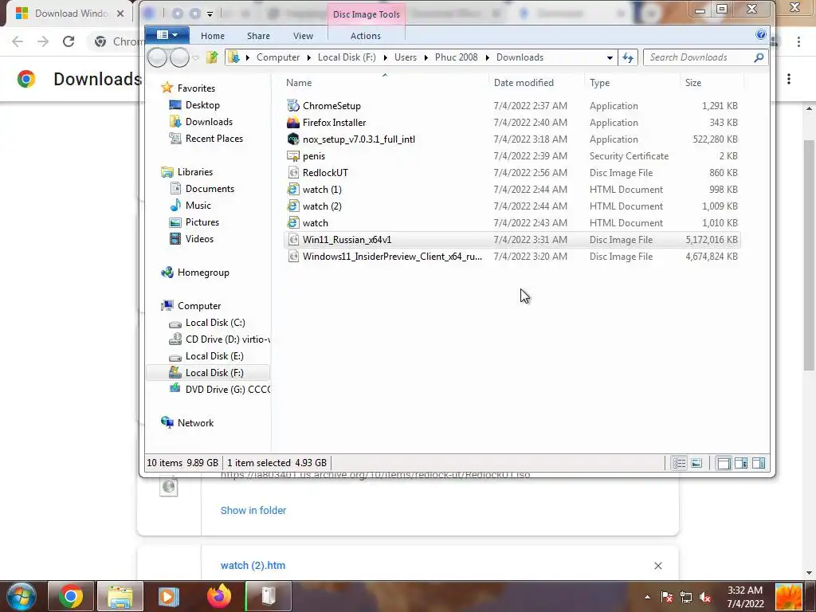Viewport: 816px width, 612px height.
Task: Click the up-folder icon in Explorer
Action: point(212,57)
